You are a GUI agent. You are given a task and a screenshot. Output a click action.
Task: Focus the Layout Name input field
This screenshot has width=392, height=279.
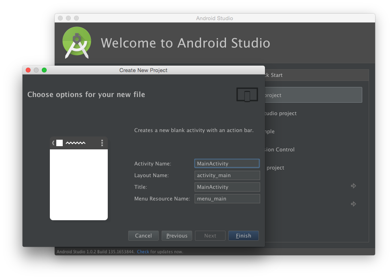(x=227, y=175)
